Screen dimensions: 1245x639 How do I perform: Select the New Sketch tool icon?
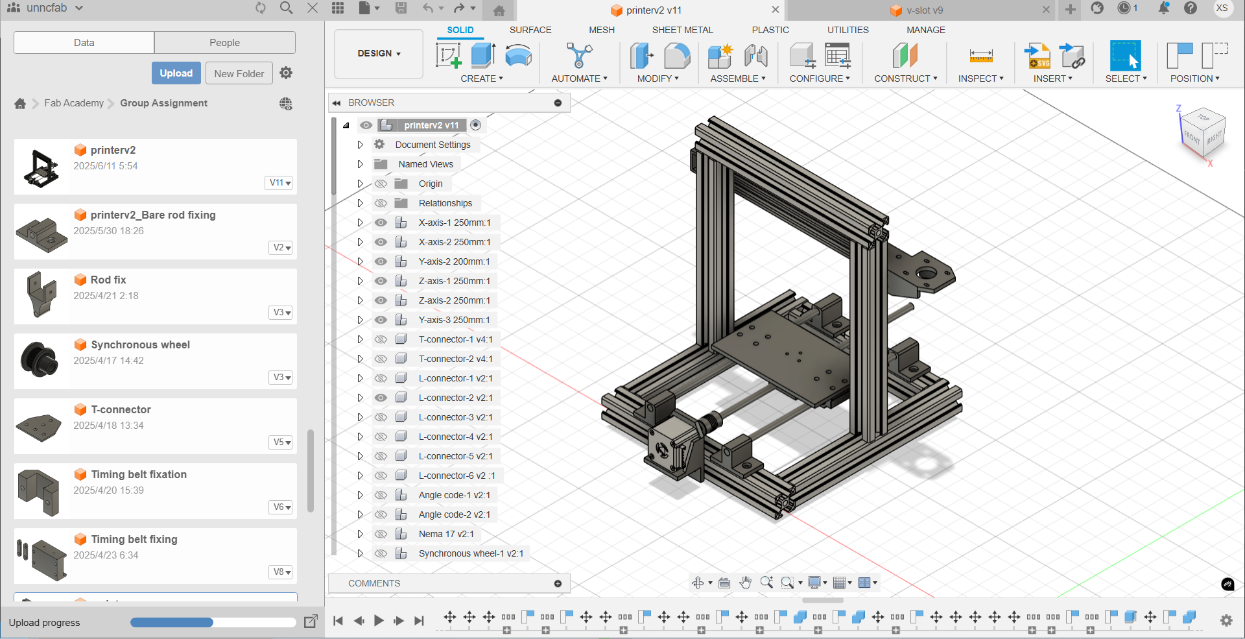pyautogui.click(x=449, y=56)
